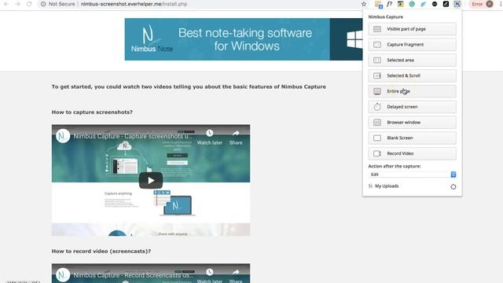Click Watch later on Record Screencasts video

point(210,276)
